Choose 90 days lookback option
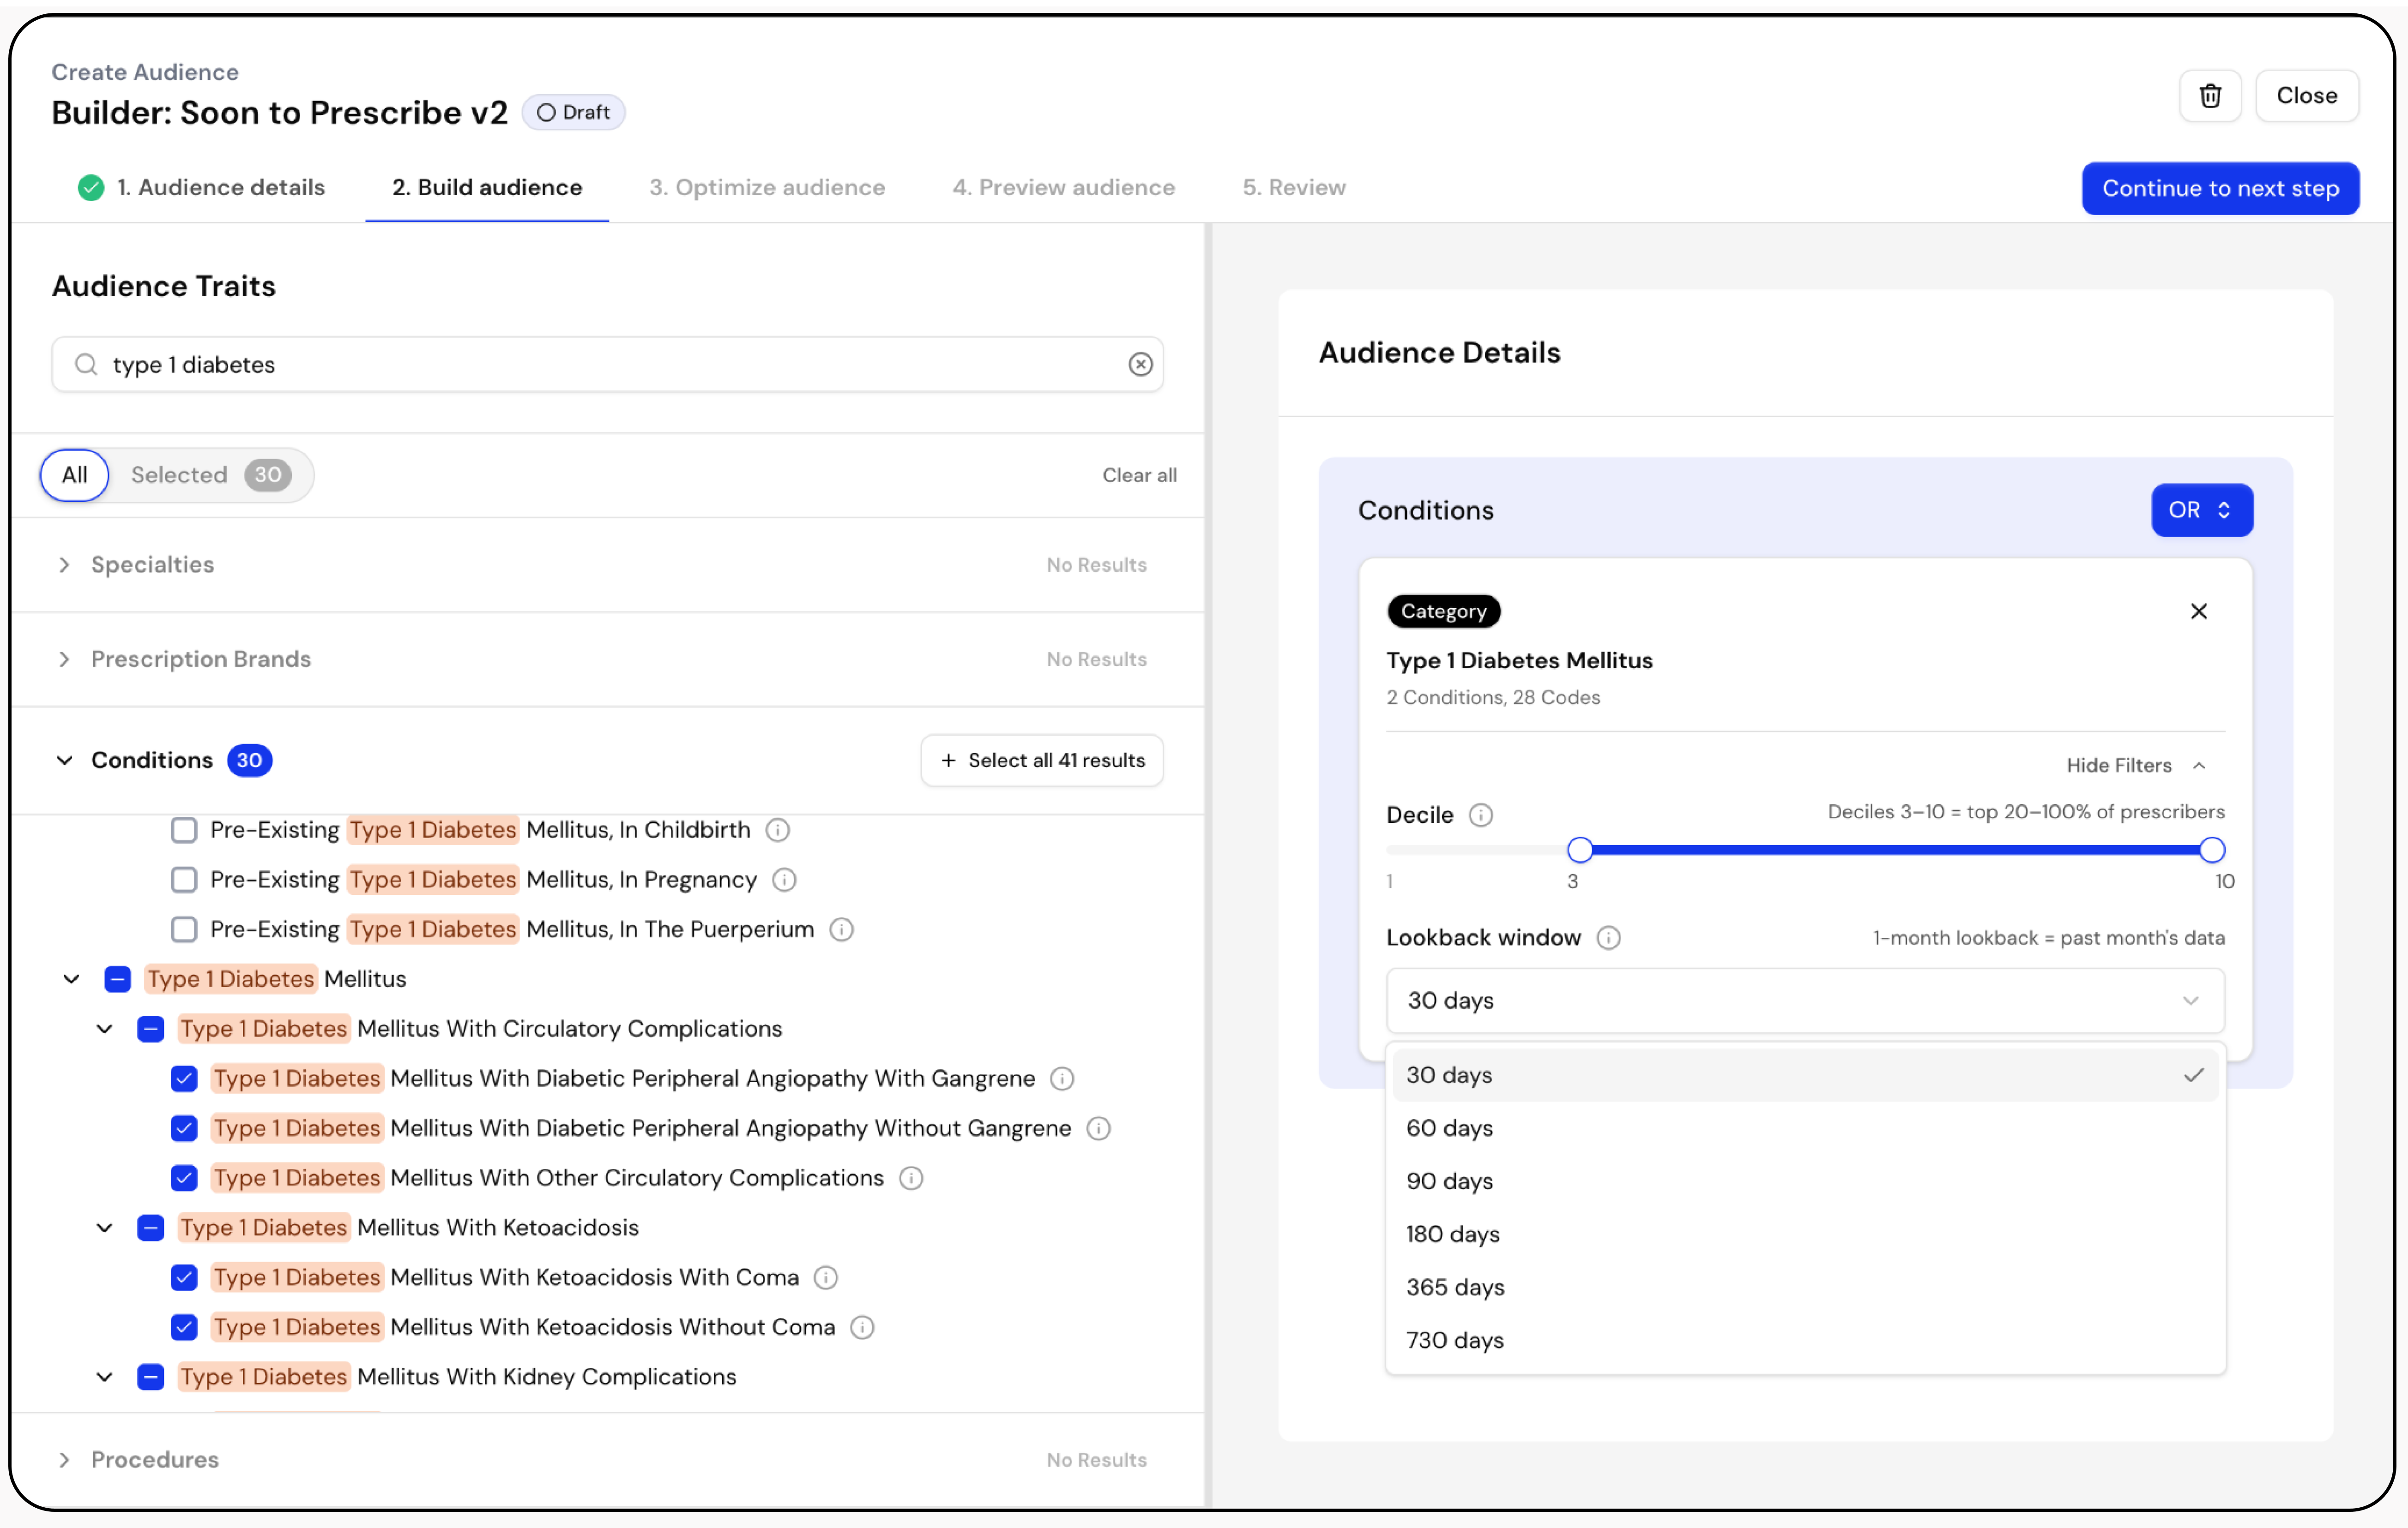This screenshot has width=2408, height=1528. click(x=1449, y=1181)
